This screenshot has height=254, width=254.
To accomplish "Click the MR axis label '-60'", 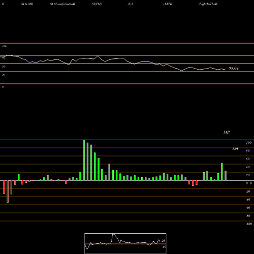I will pyautogui.click(x=248, y=208).
